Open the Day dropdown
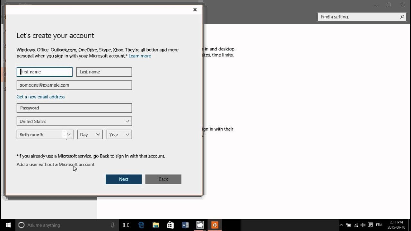The width and height of the screenshot is (411, 231). pyautogui.click(x=90, y=135)
